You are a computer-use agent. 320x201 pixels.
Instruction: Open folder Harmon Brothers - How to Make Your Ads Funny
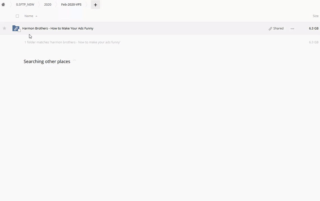click(58, 28)
